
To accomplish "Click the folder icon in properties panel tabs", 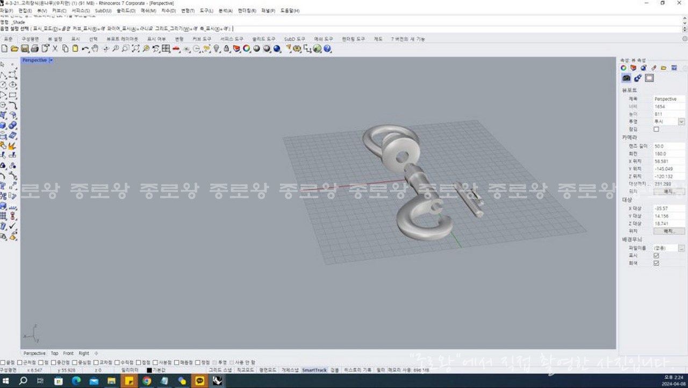I will click(x=664, y=68).
